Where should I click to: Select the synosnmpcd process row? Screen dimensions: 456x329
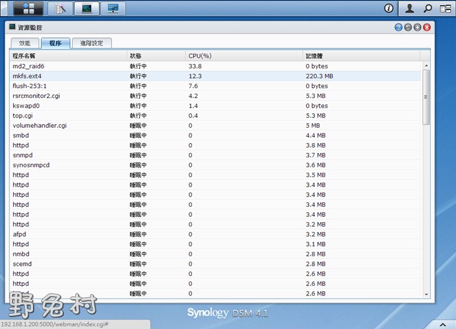click(x=215, y=165)
